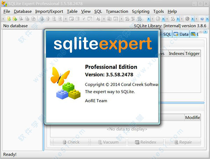Click the SQLite Library version 3.8.6 label
Viewport: 210px width, 159px height.
(x=170, y=26)
